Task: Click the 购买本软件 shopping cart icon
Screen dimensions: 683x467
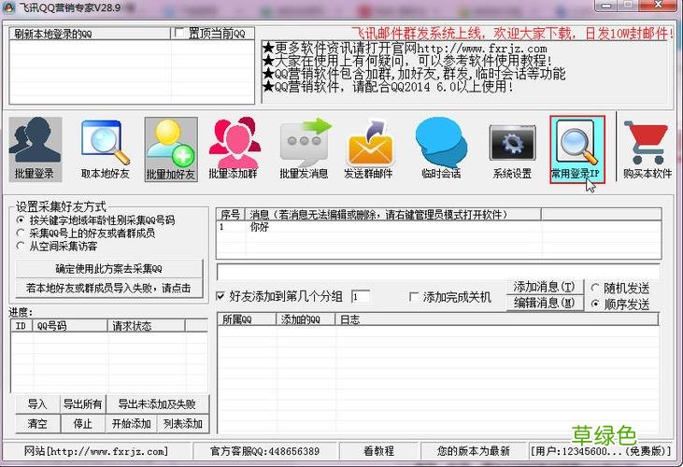Action: (647, 149)
